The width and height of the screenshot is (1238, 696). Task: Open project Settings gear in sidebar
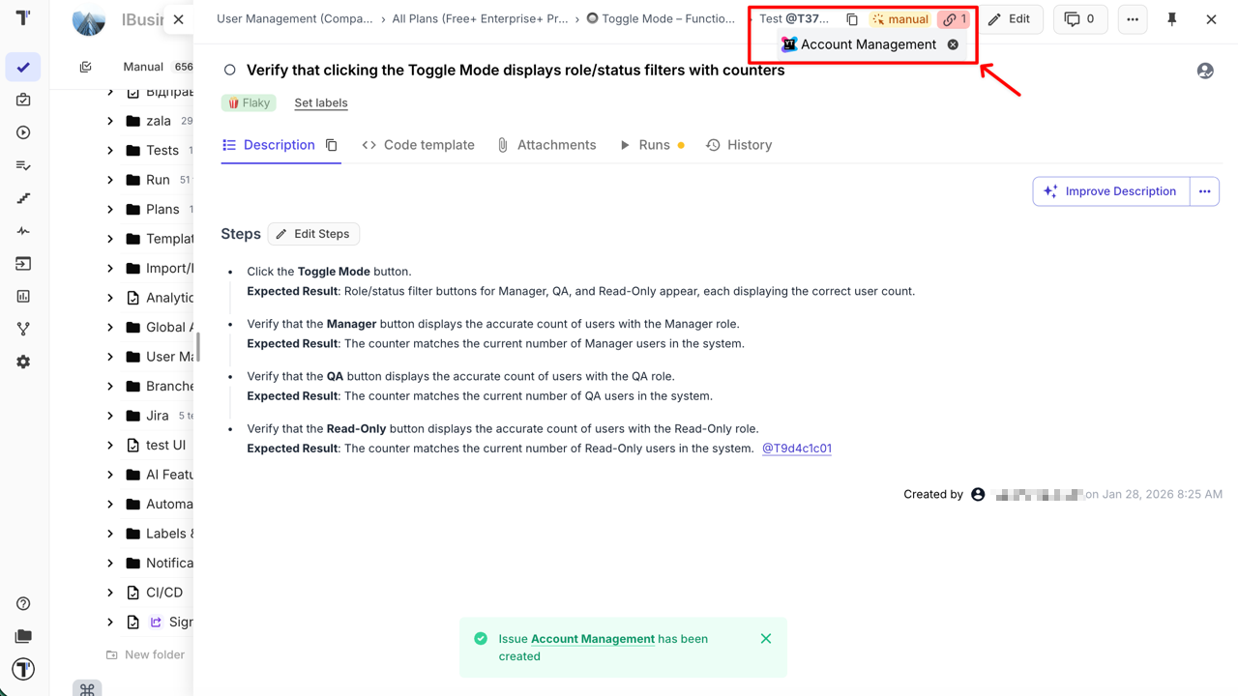23,361
